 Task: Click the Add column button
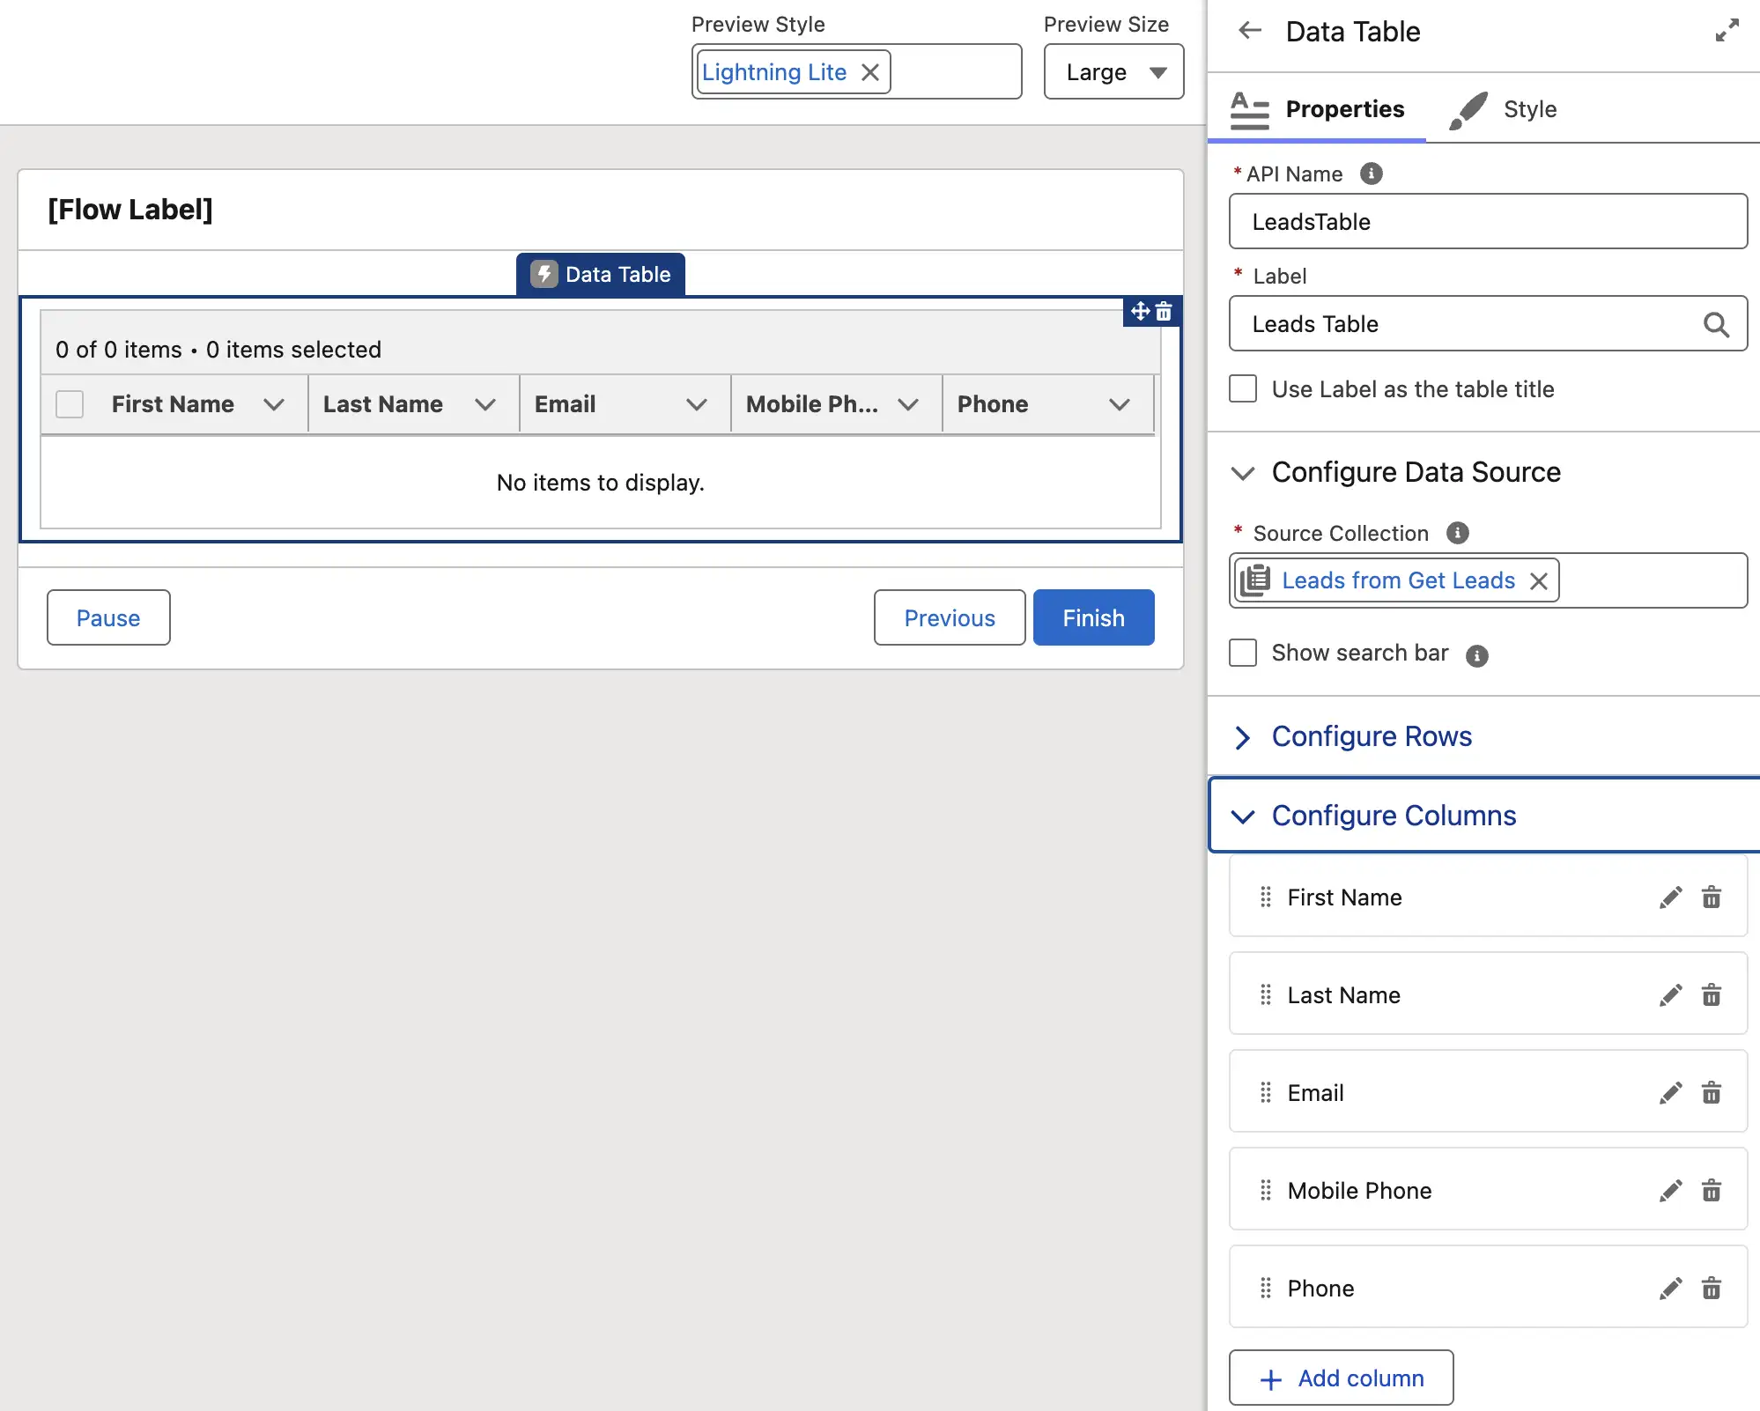(x=1341, y=1378)
